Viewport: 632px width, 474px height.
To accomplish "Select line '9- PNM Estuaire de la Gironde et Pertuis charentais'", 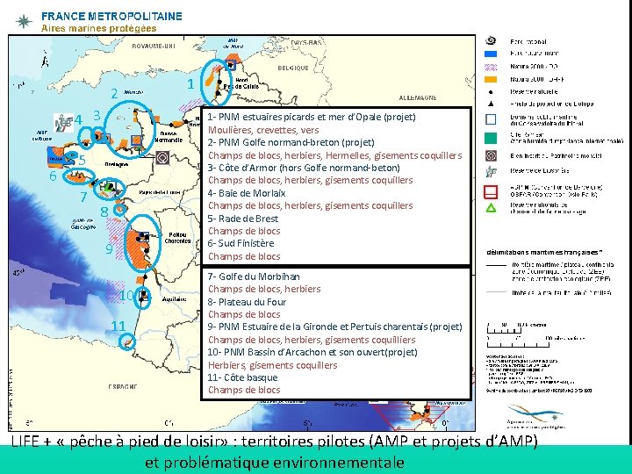I will pyautogui.click(x=334, y=327).
